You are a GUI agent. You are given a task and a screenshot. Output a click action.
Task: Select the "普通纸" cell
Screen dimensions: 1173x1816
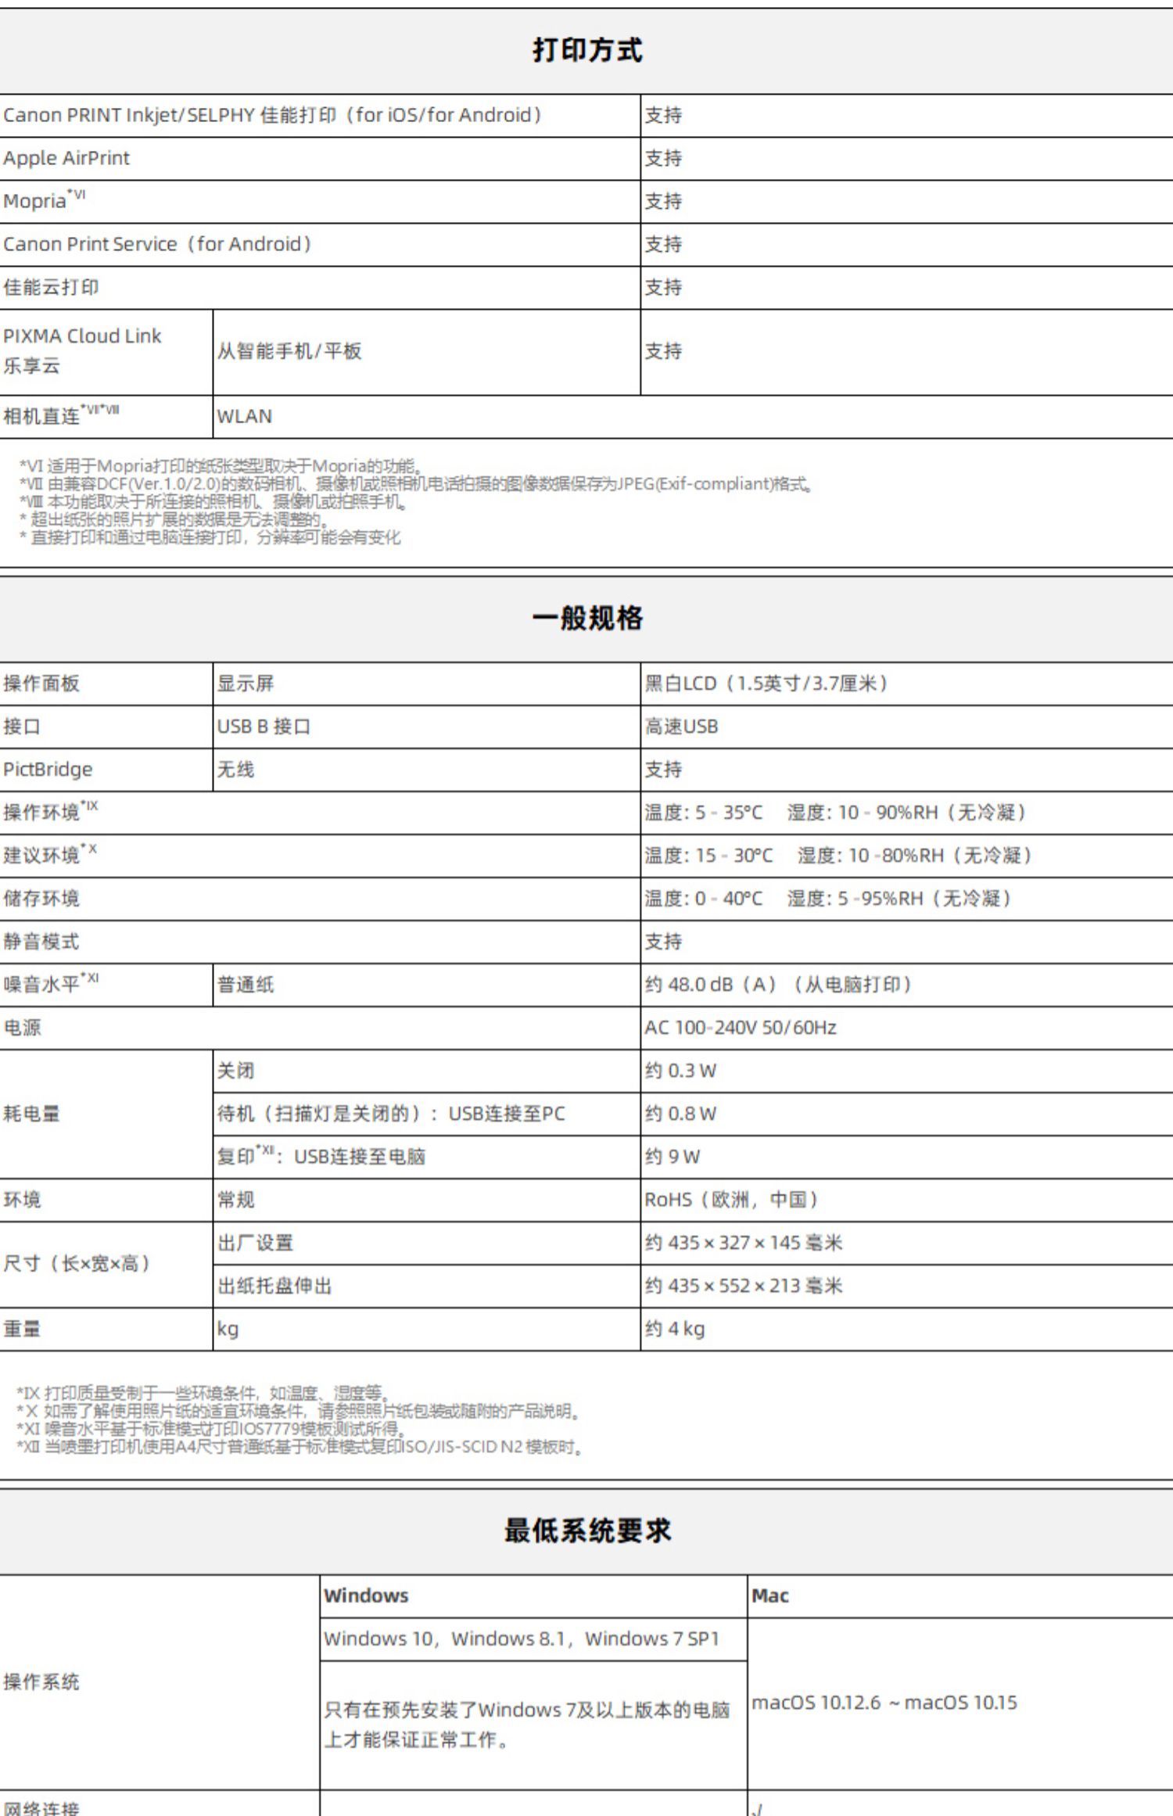pyautogui.click(x=246, y=985)
